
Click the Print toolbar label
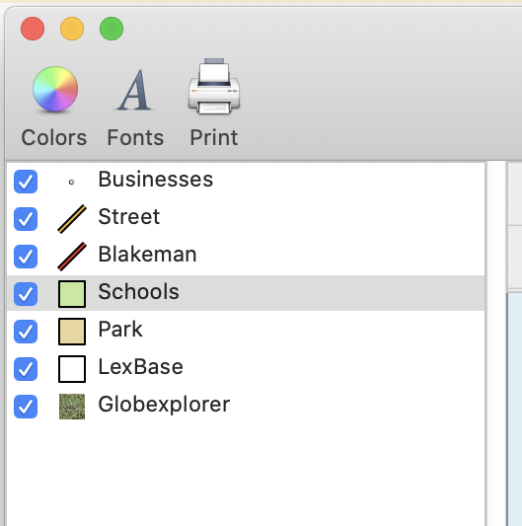(x=214, y=137)
